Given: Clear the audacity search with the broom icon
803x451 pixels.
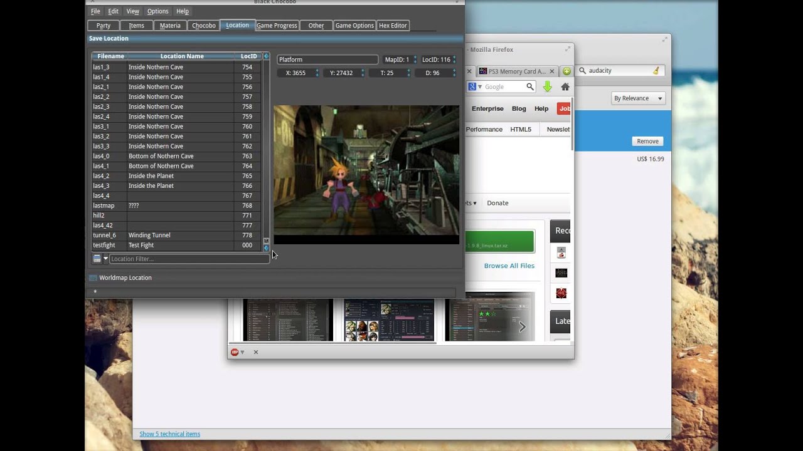Looking at the screenshot, I should pyautogui.click(x=656, y=71).
